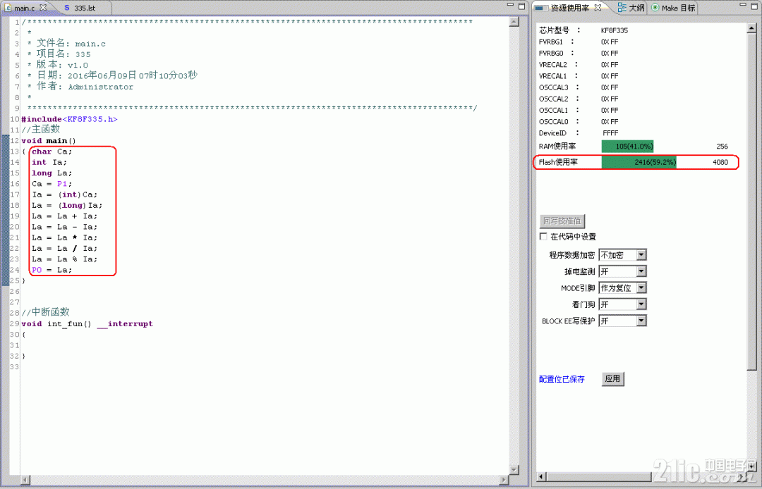
Task: Switch to the main.c editor tab
Action: point(25,8)
